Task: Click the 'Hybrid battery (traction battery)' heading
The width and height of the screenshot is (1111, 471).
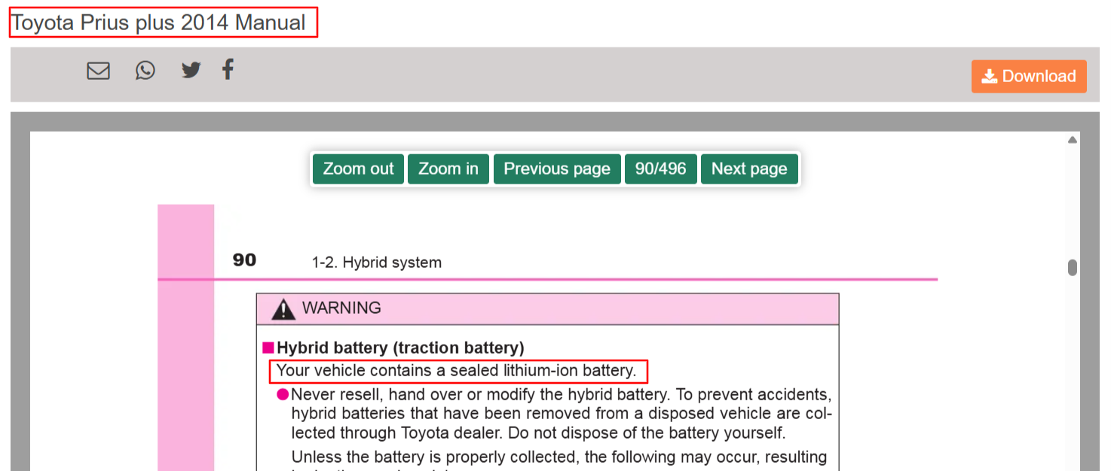Action: click(400, 348)
